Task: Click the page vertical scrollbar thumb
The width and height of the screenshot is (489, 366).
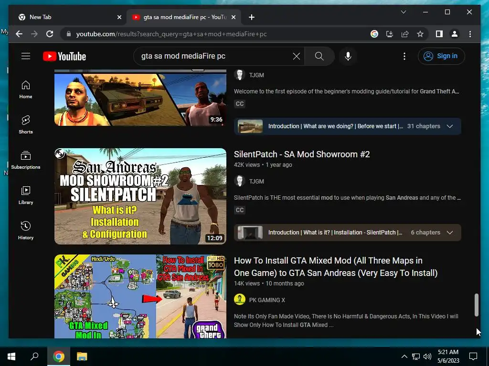Action: (x=476, y=305)
